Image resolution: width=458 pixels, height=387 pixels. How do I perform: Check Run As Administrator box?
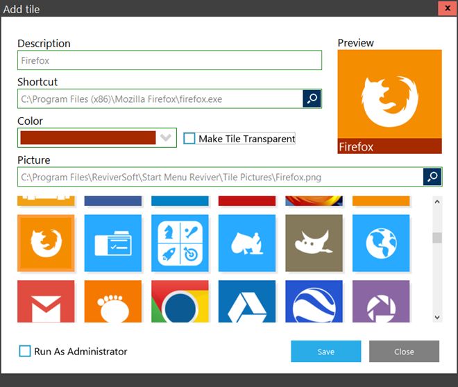25,351
